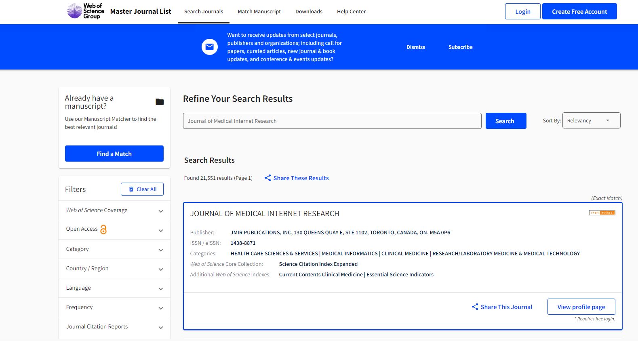Screen dimensions: 638x341
Task: Click the JMIR Publications publisher address
Action: (x=340, y=232)
